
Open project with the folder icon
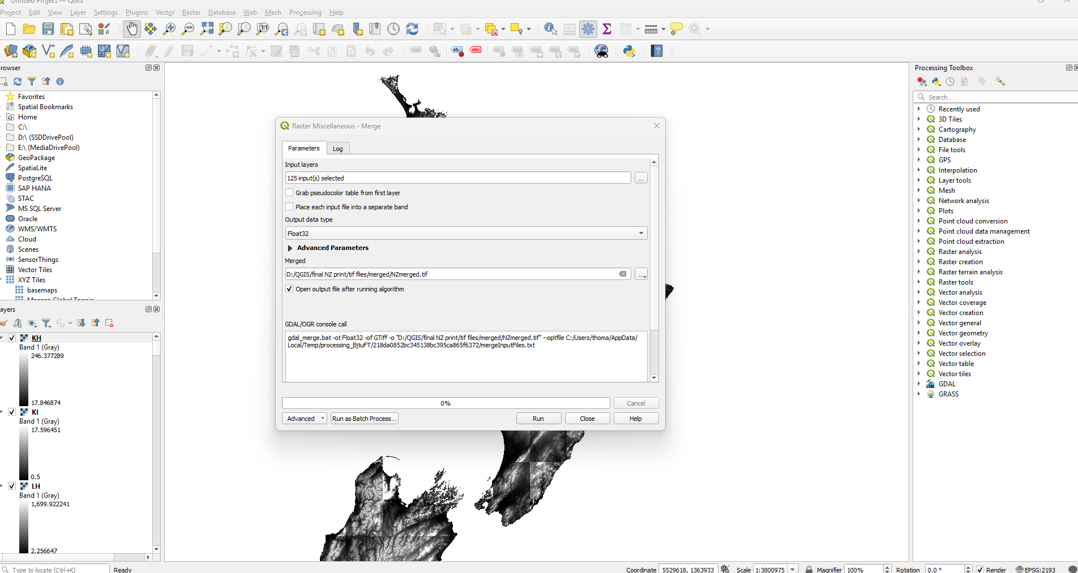tap(29, 29)
